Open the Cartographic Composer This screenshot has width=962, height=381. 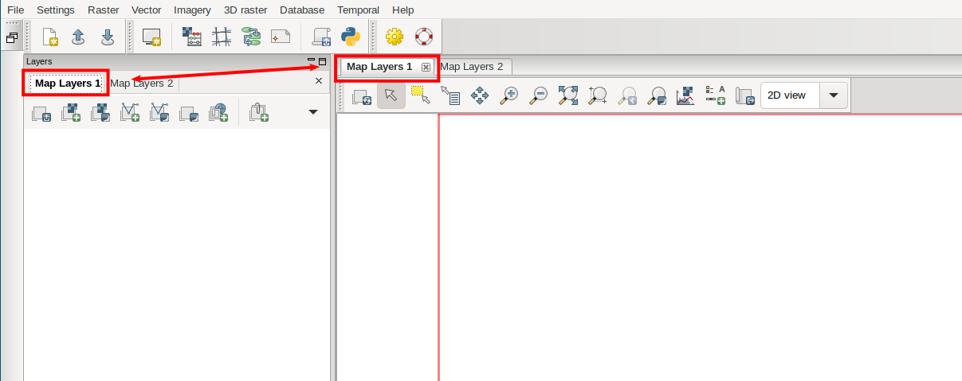(281, 37)
